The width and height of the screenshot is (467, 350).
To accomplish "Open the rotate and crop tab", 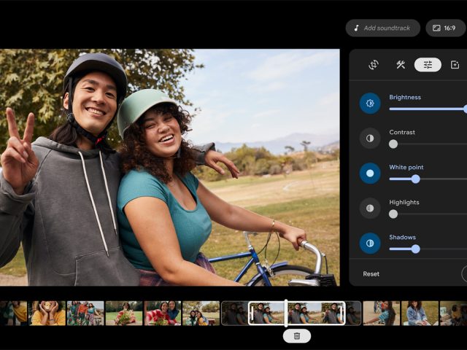I will 374,65.
